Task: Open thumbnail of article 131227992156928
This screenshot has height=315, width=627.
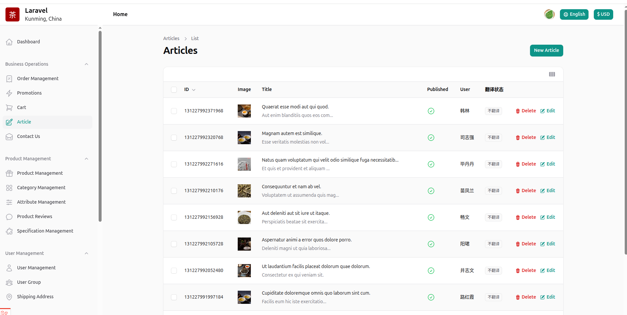Action: pyautogui.click(x=244, y=217)
